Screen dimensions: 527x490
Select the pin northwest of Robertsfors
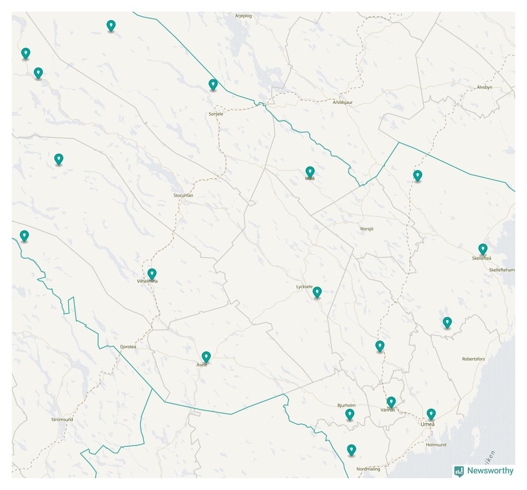pos(447,322)
